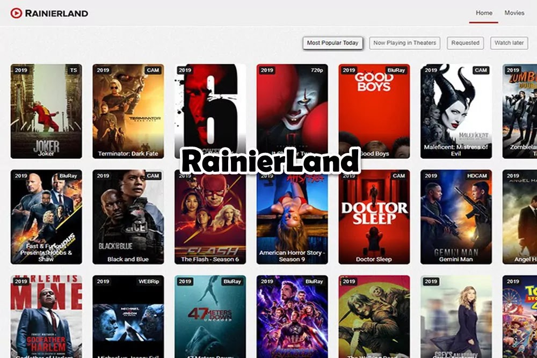Click the BluRay badge on Good Boys

tap(396, 70)
